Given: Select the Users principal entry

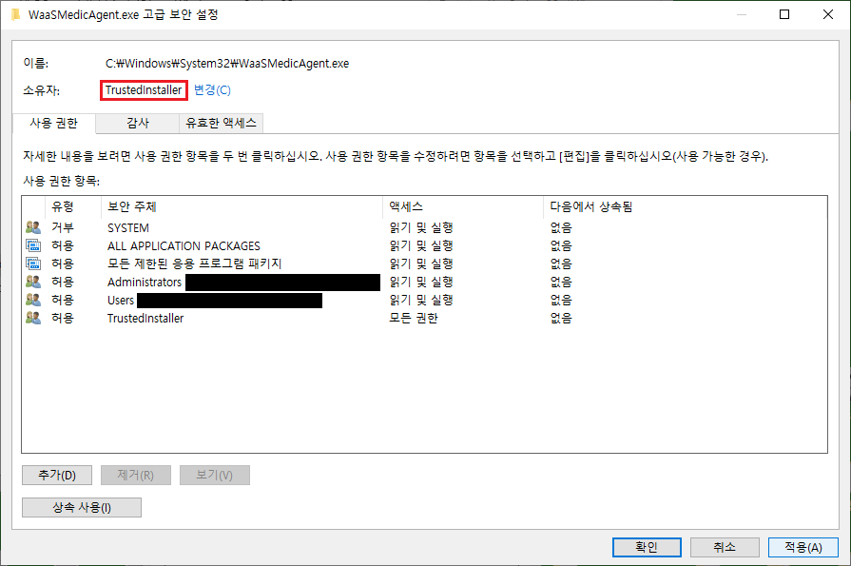Looking at the screenshot, I should point(121,301).
